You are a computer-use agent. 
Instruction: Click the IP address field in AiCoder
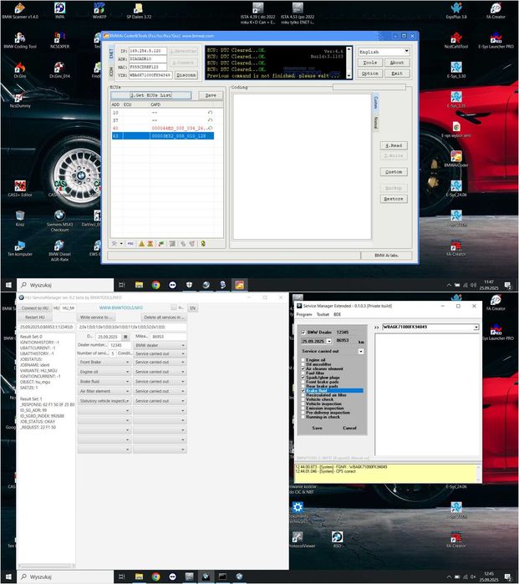148,51
